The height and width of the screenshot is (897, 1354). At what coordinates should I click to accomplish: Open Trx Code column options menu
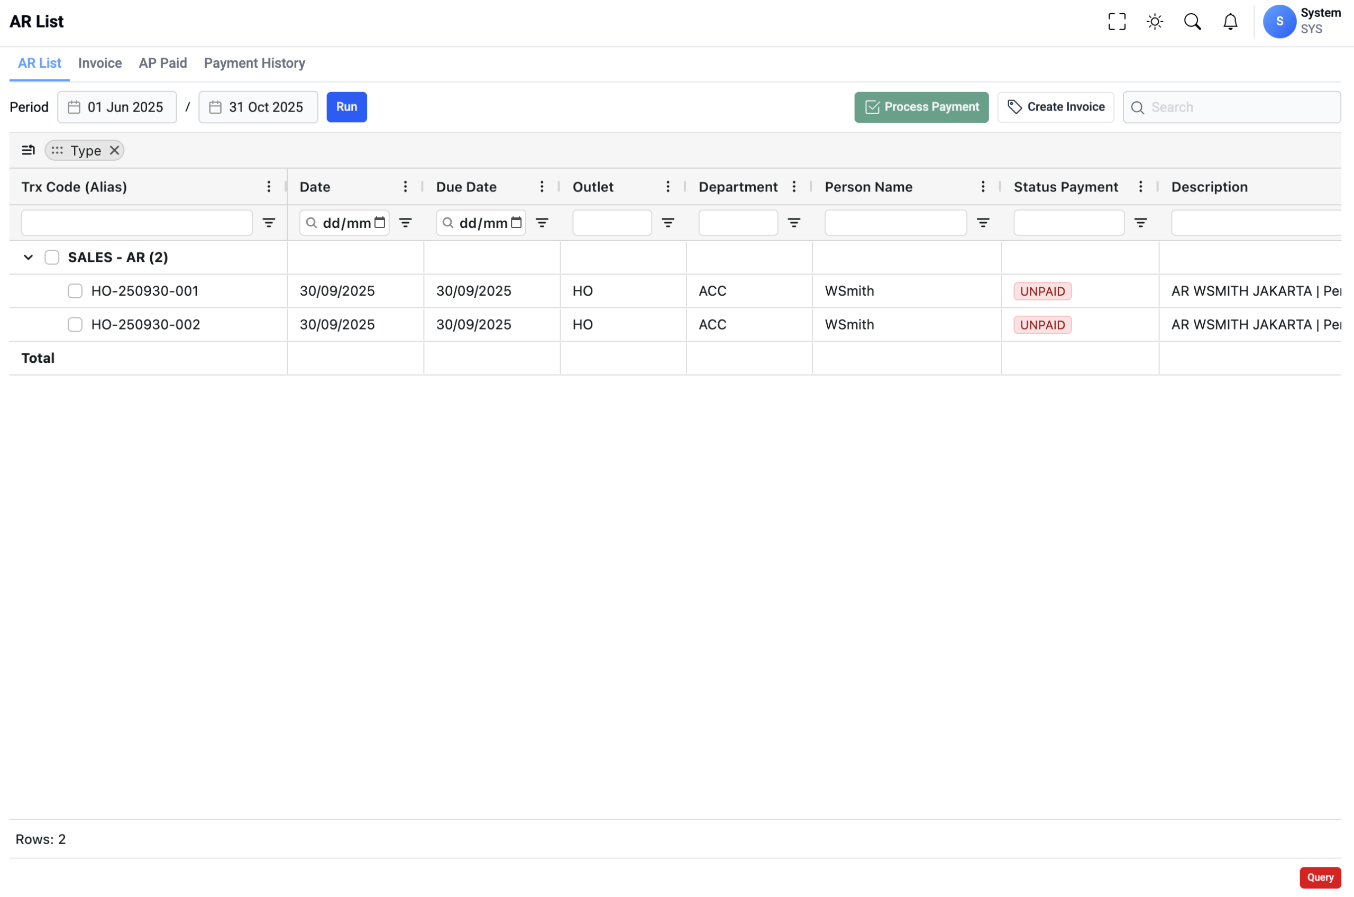click(x=268, y=187)
